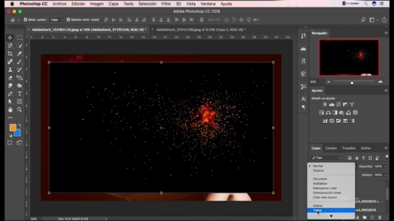Select the Lasso tool
The width and height of the screenshot is (394, 221).
10,45
